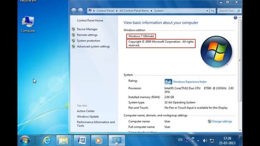Open Remote settings link
Viewport: 260px width, 146px height.
tap(87, 35)
